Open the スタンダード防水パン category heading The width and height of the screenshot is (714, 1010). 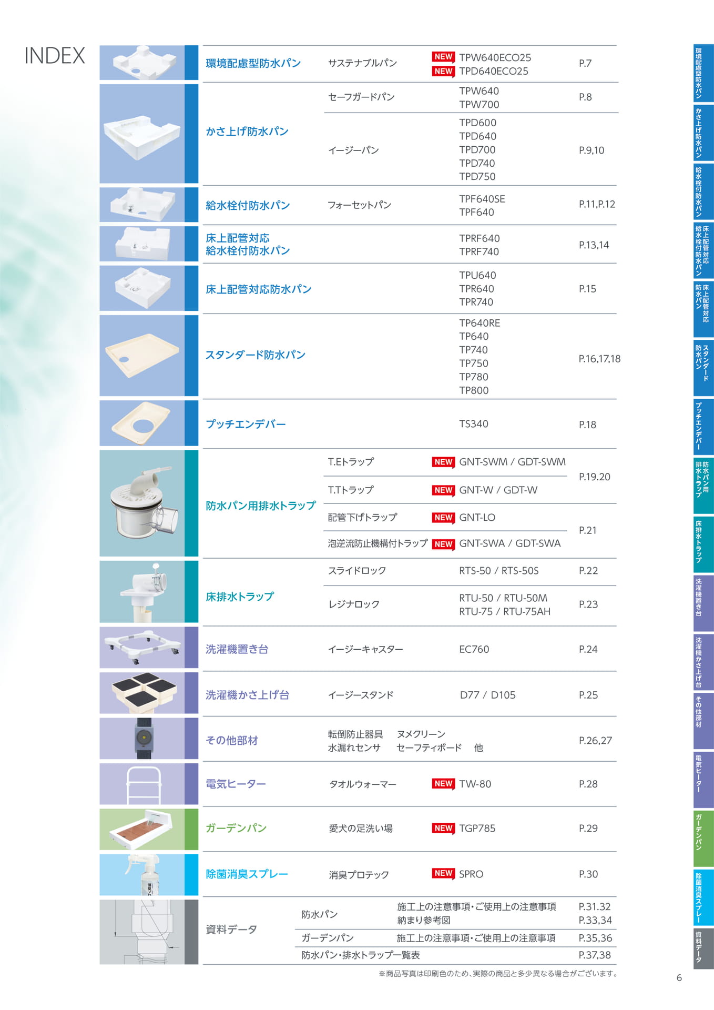click(256, 355)
